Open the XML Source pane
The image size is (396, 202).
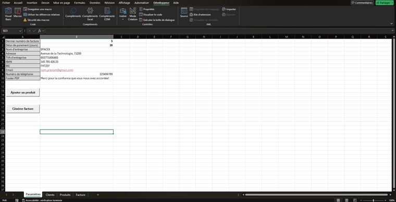[184, 13]
